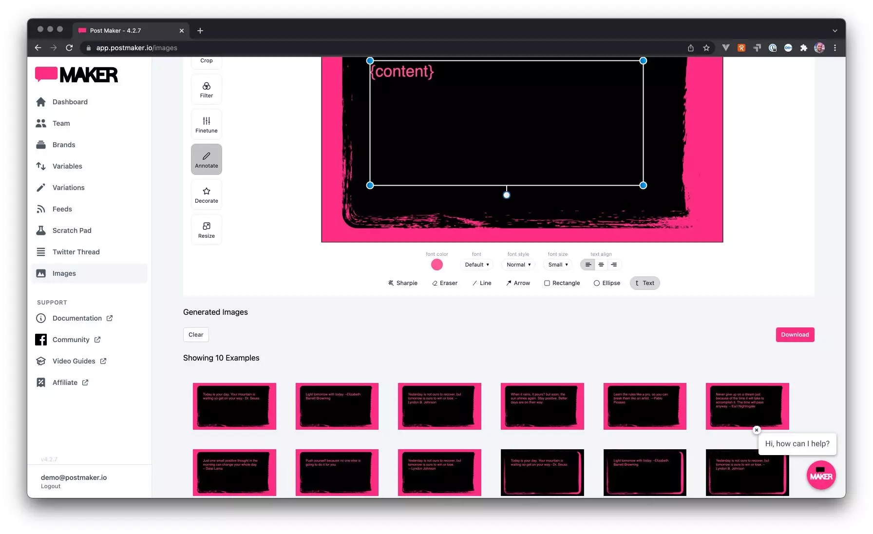The image size is (873, 534).
Task: Open the Finetune tool
Action: pyautogui.click(x=206, y=124)
